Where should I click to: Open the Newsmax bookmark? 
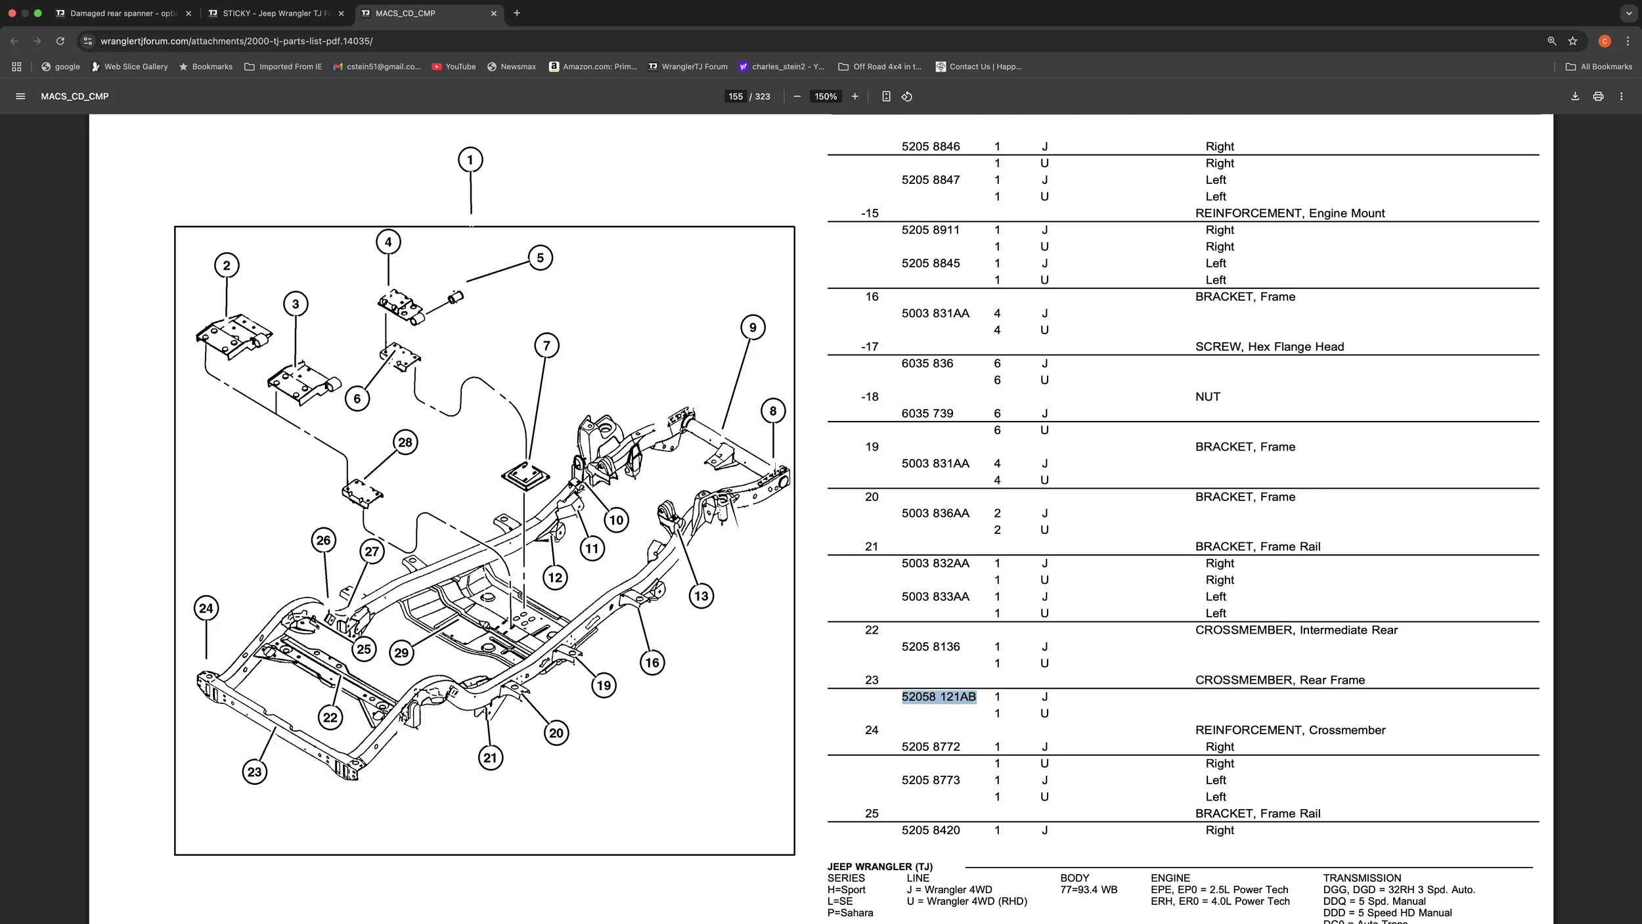(512, 66)
